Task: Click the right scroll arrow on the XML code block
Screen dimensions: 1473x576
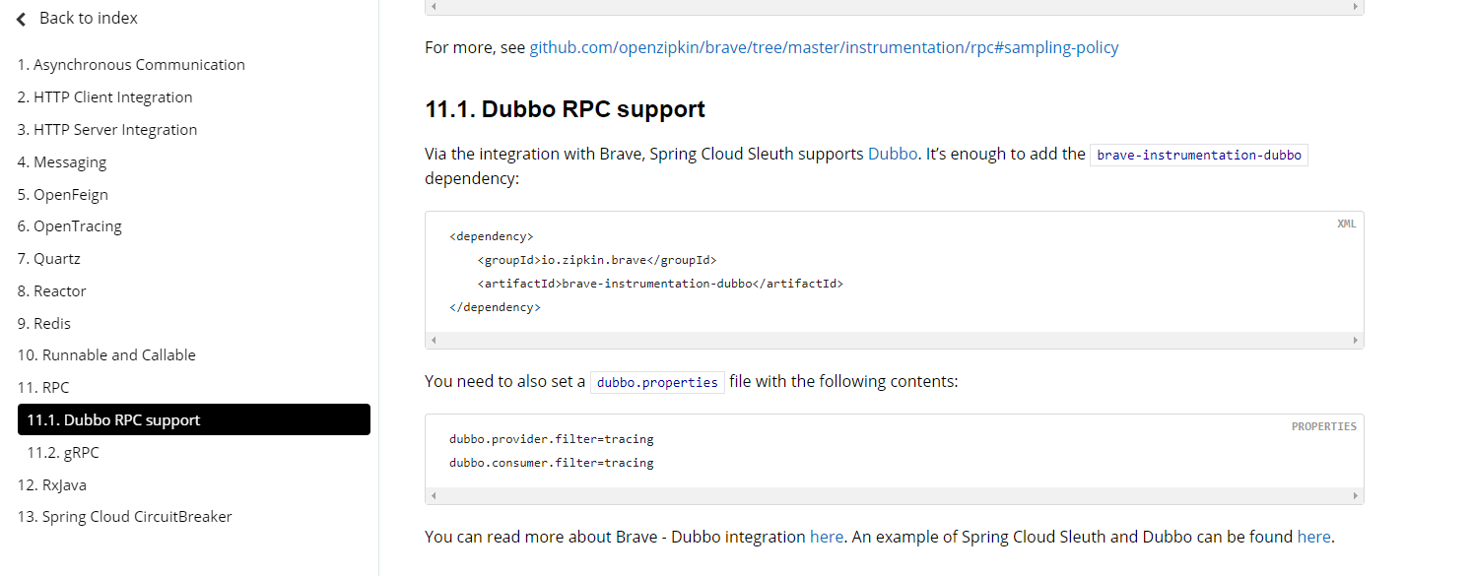Action: [1354, 340]
